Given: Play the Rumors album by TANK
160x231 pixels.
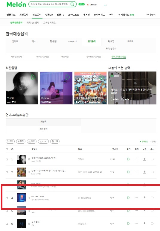Looking at the screenshot, I should click(68, 77).
